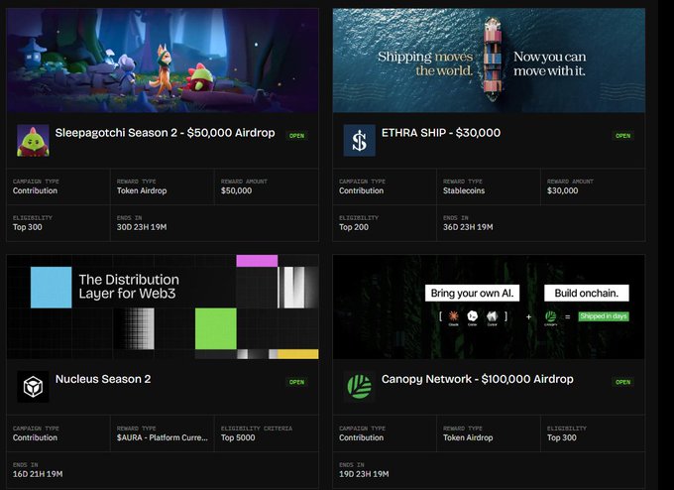Select the '16D 21H 19M' countdown
The width and height of the screenshot is (674, 490).
pyautogui.click(x=38, y=474)
